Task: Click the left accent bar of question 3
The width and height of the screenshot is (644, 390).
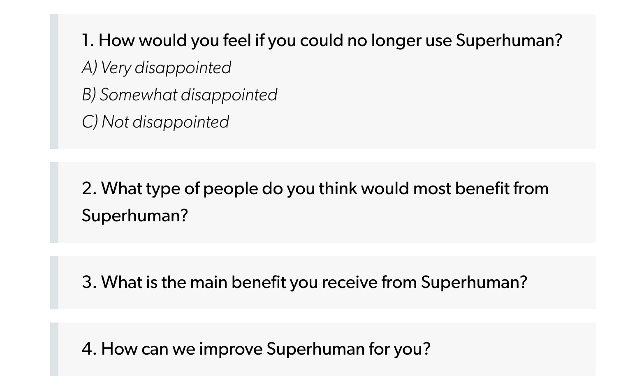Action: click(54, 283)
